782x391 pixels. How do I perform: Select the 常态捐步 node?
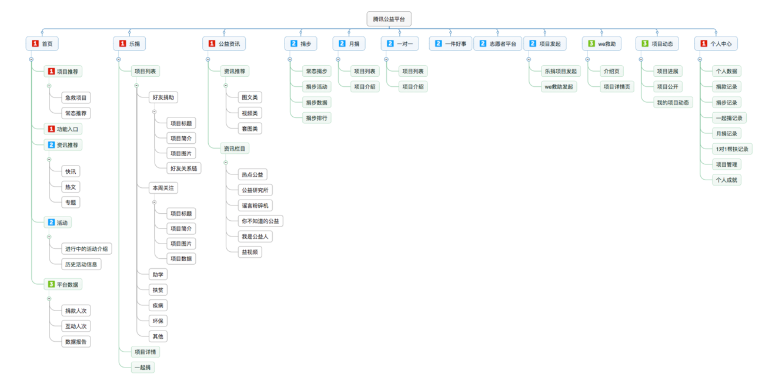[x=316, y=72]
